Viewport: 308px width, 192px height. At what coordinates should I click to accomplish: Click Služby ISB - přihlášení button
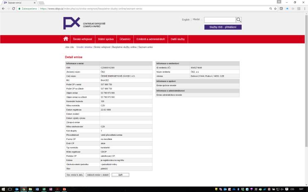pos(223,27)
